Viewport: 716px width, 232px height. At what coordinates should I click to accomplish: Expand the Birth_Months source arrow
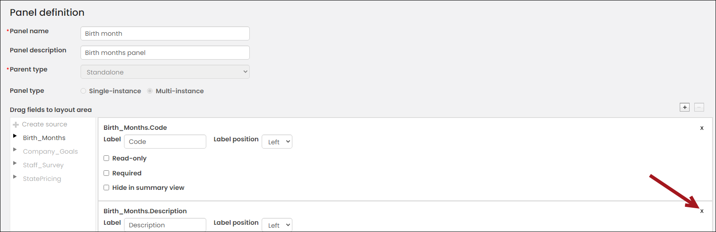click(15, 136)
